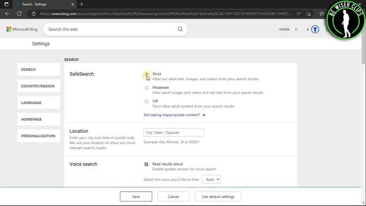Open Microsoft Rewards trophy icon
Viewport: 366px width, 206px height.
click(x=315, y=29)
